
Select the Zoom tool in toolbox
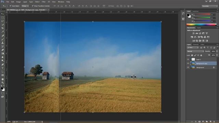pos(2,83)
